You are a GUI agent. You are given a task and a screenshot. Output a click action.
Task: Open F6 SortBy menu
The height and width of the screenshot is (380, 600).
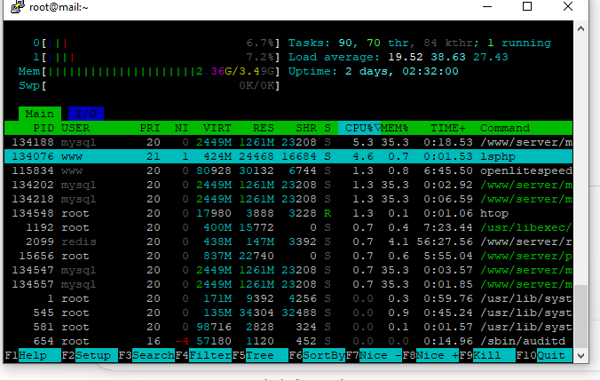pyautogui.click(x=317, y=355)
